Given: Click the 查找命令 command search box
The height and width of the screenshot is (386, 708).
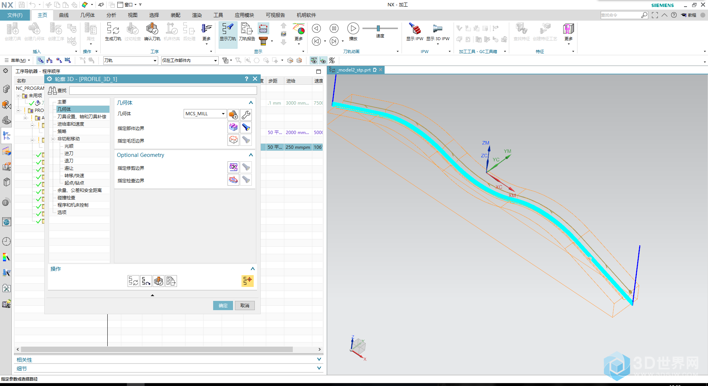Looking at the screenshot, I should coord(621,15).
